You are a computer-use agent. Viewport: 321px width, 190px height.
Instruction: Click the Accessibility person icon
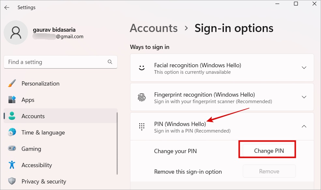pos(12,165)
